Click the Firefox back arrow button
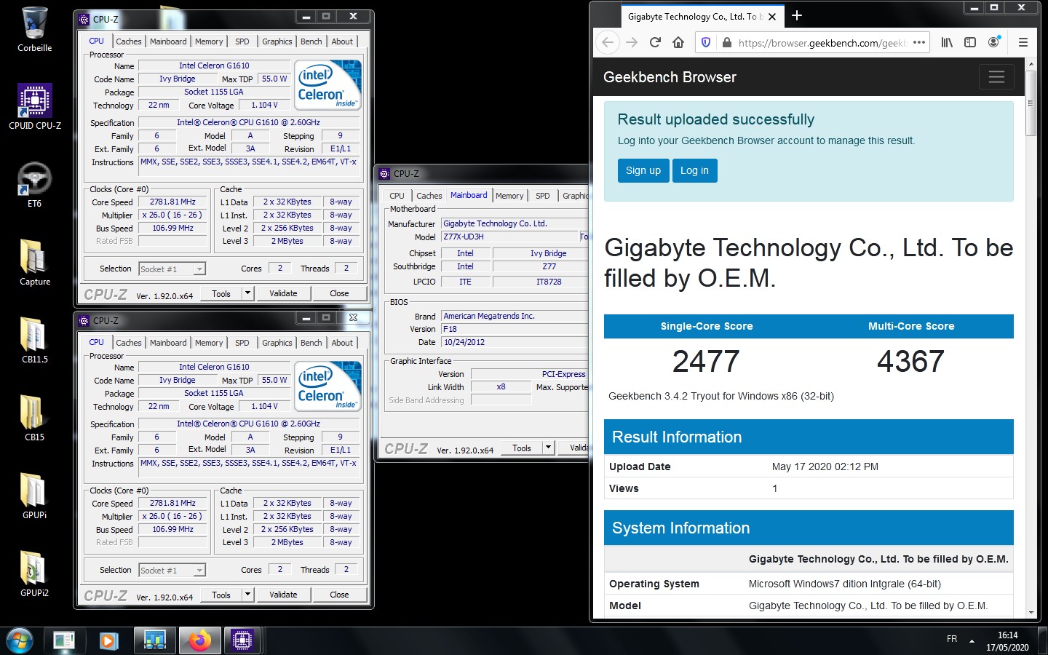 click(608, 42)
